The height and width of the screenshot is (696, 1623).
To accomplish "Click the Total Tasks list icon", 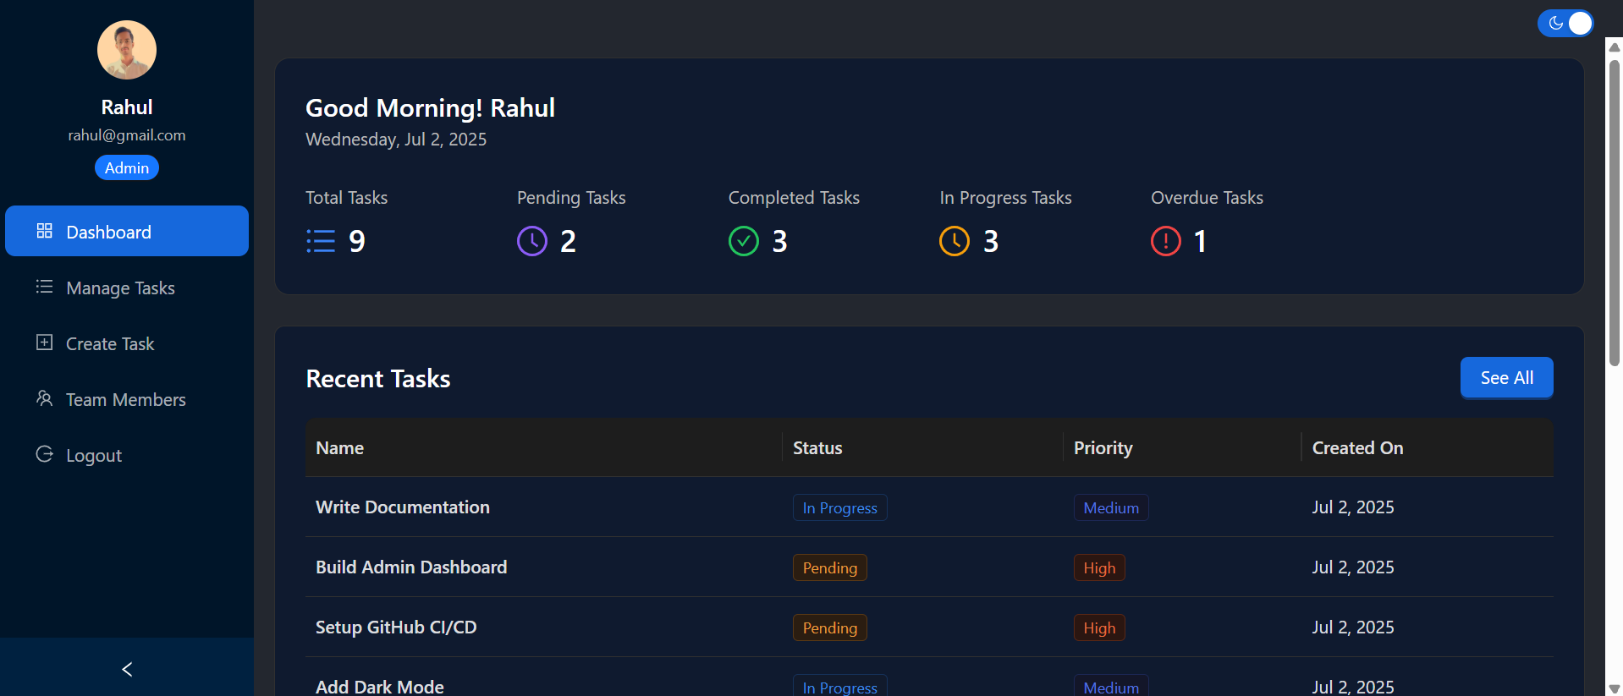I will click(x=321, y=242).
